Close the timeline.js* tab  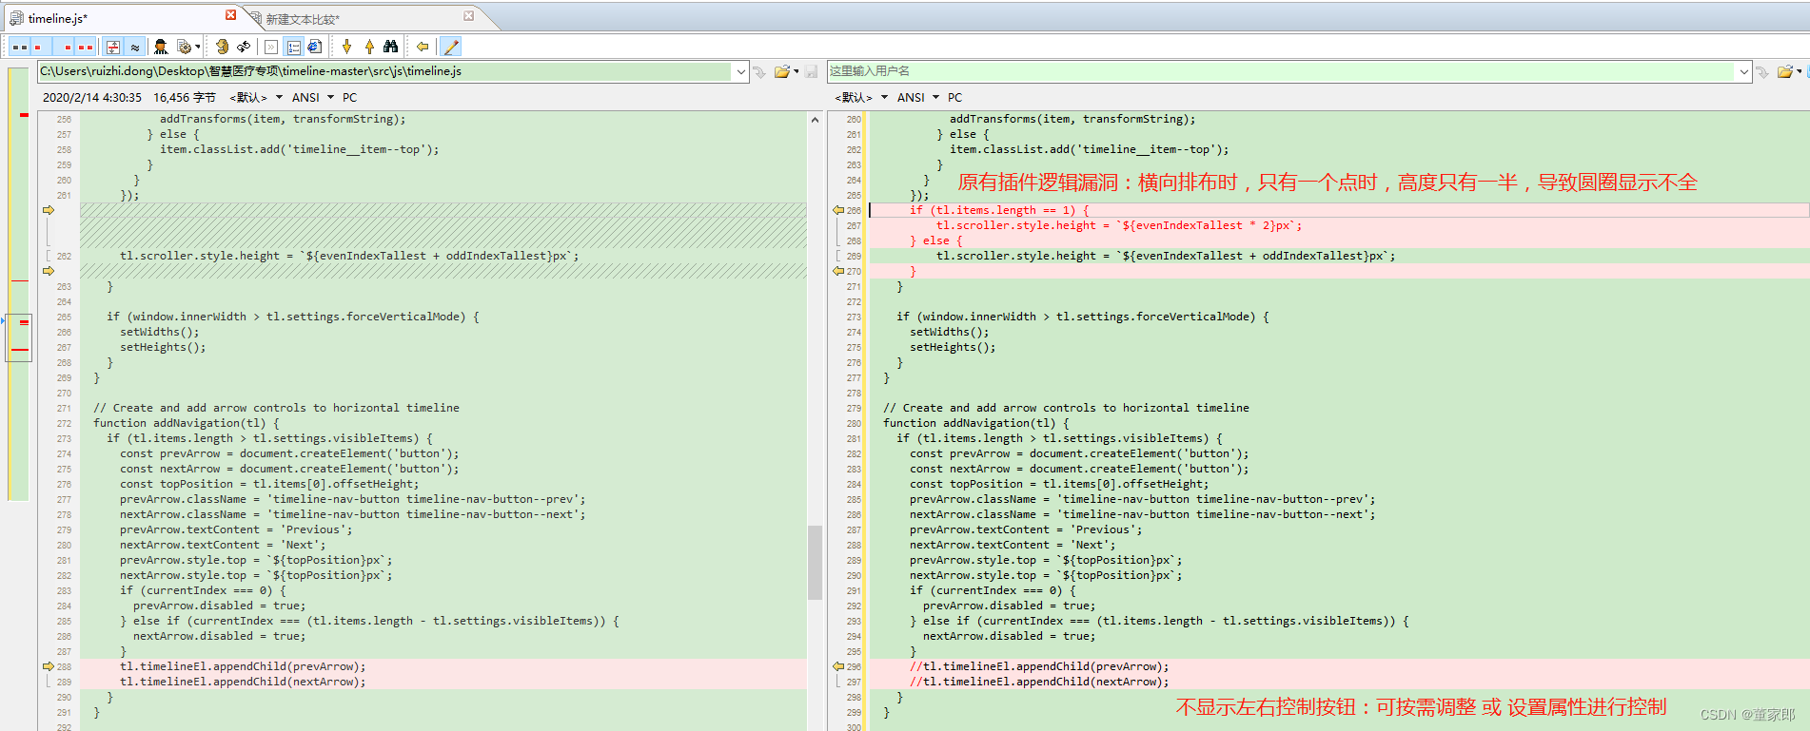click(230, 15)
